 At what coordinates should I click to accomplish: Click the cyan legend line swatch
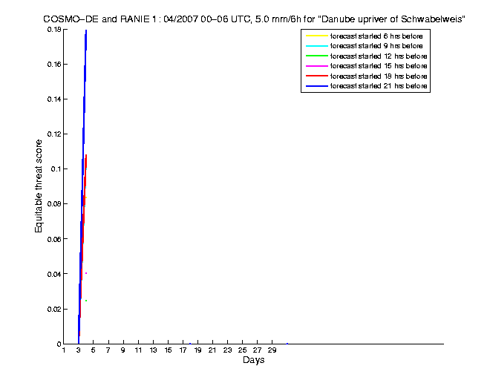[x=316, y=46]
